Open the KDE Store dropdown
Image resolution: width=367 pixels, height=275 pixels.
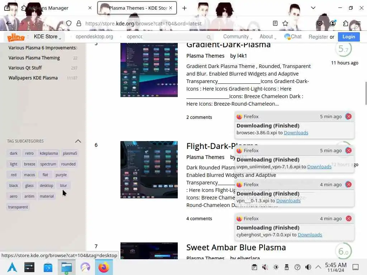coord(48,37)
